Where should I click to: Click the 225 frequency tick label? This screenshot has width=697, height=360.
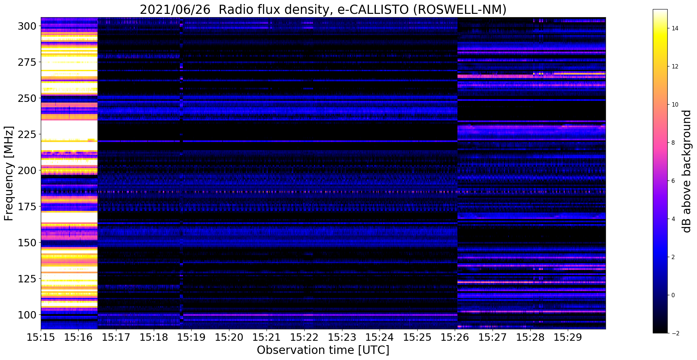pos(27,135)
